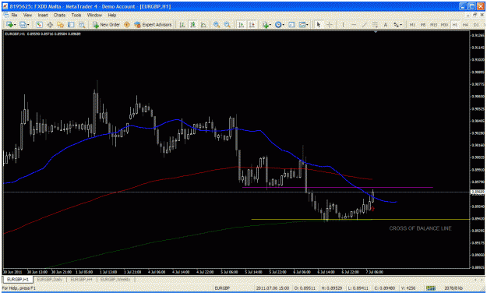Zoom out the chart with magnifier minus

pyautogui.click(x=227, y=24)
